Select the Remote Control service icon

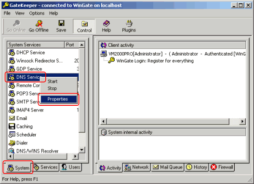click(12, 85)
